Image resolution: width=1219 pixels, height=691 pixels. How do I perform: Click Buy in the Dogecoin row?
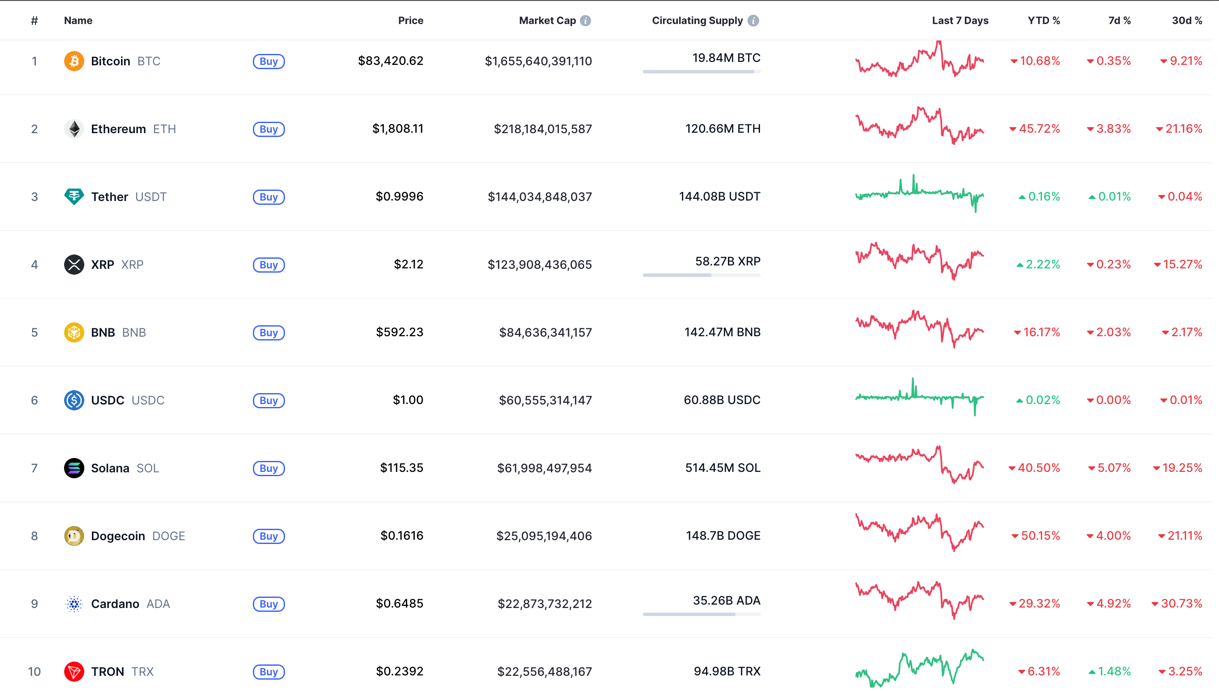point(269,537)
